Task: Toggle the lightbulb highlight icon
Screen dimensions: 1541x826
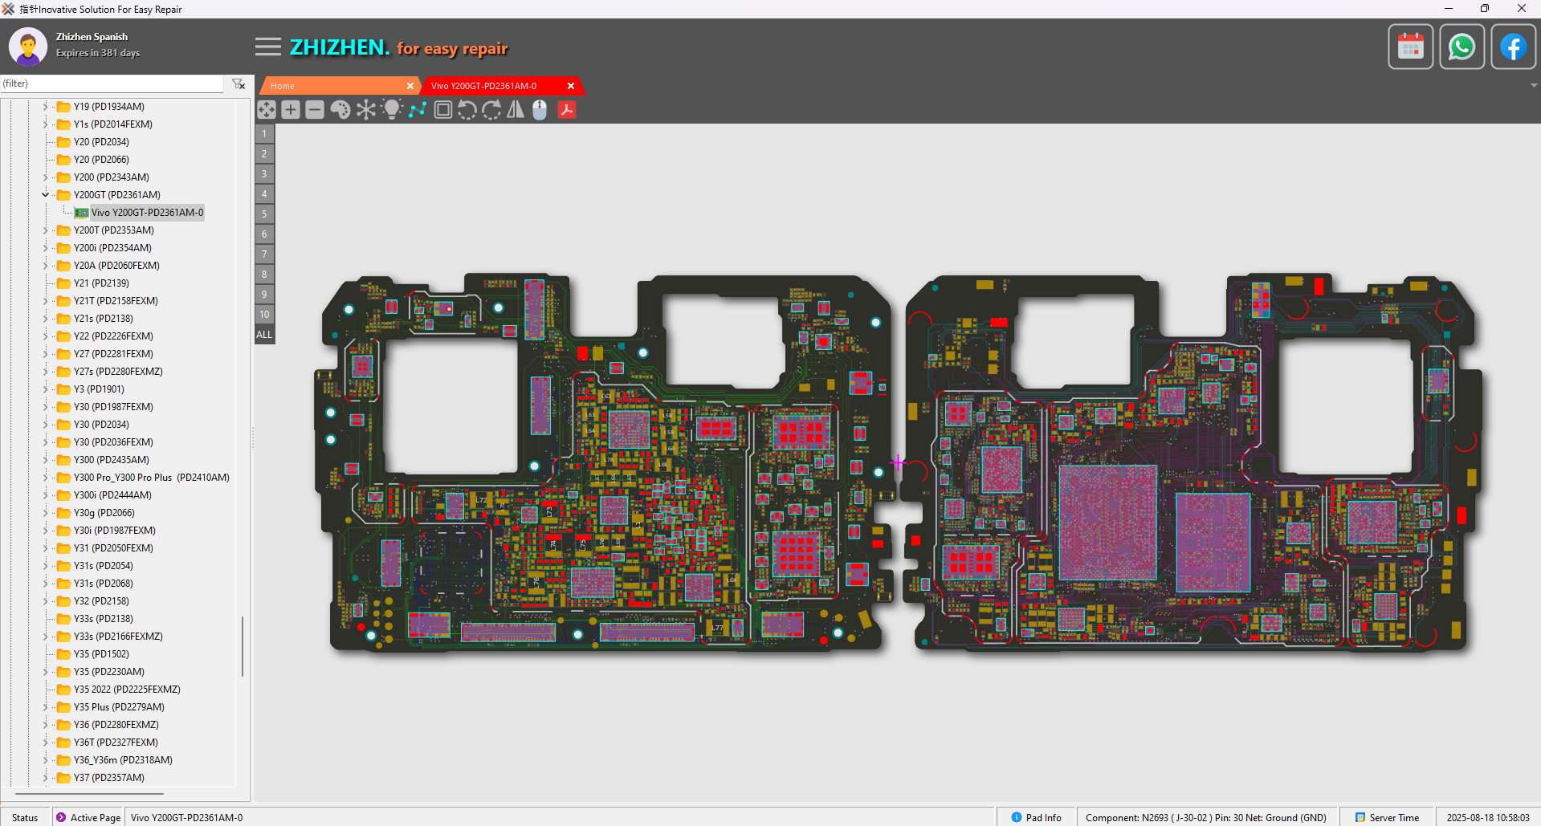Action: [x=392, y=110]
